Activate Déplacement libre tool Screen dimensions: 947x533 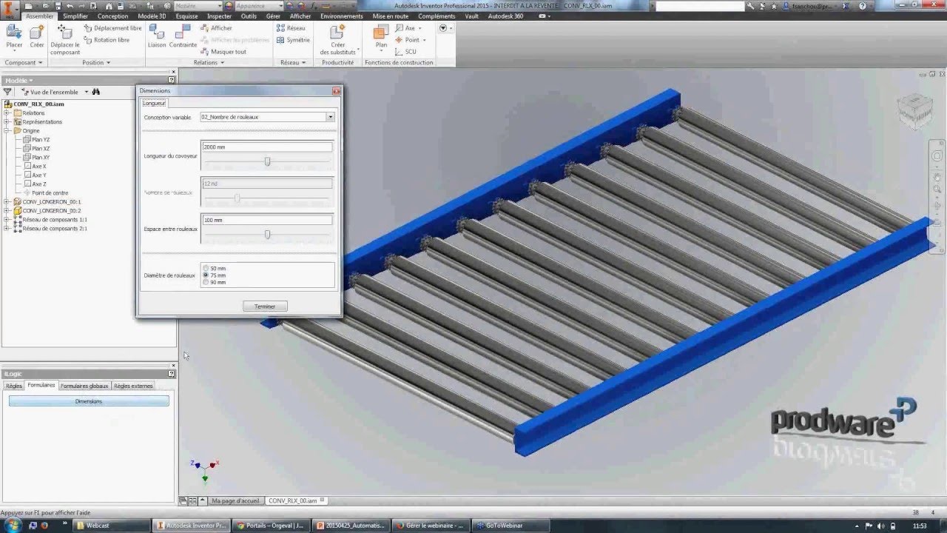[112, 28]
